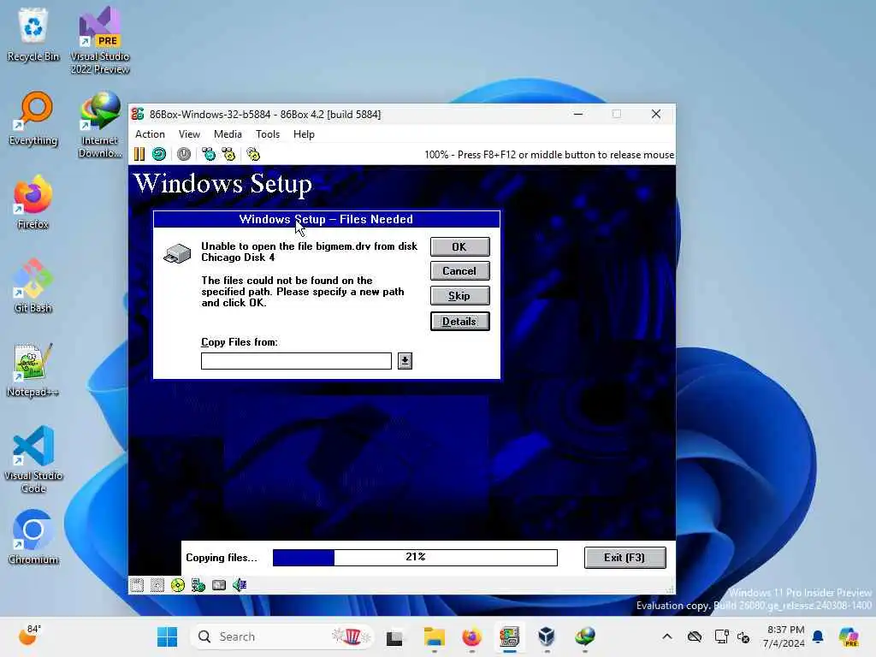Pause the 86Box emulation
Viewport: 876px width, 657px height.
pyautogui.click(x=139, y=154)
